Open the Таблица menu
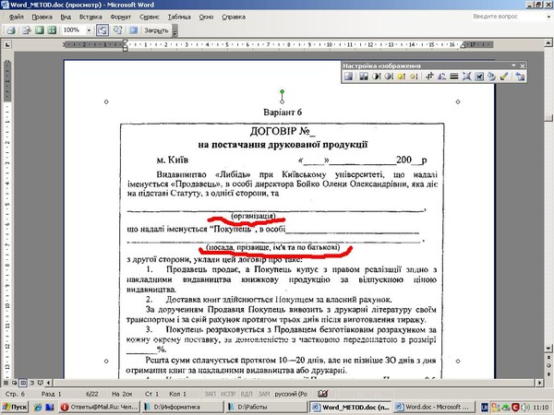 point(179,17)
